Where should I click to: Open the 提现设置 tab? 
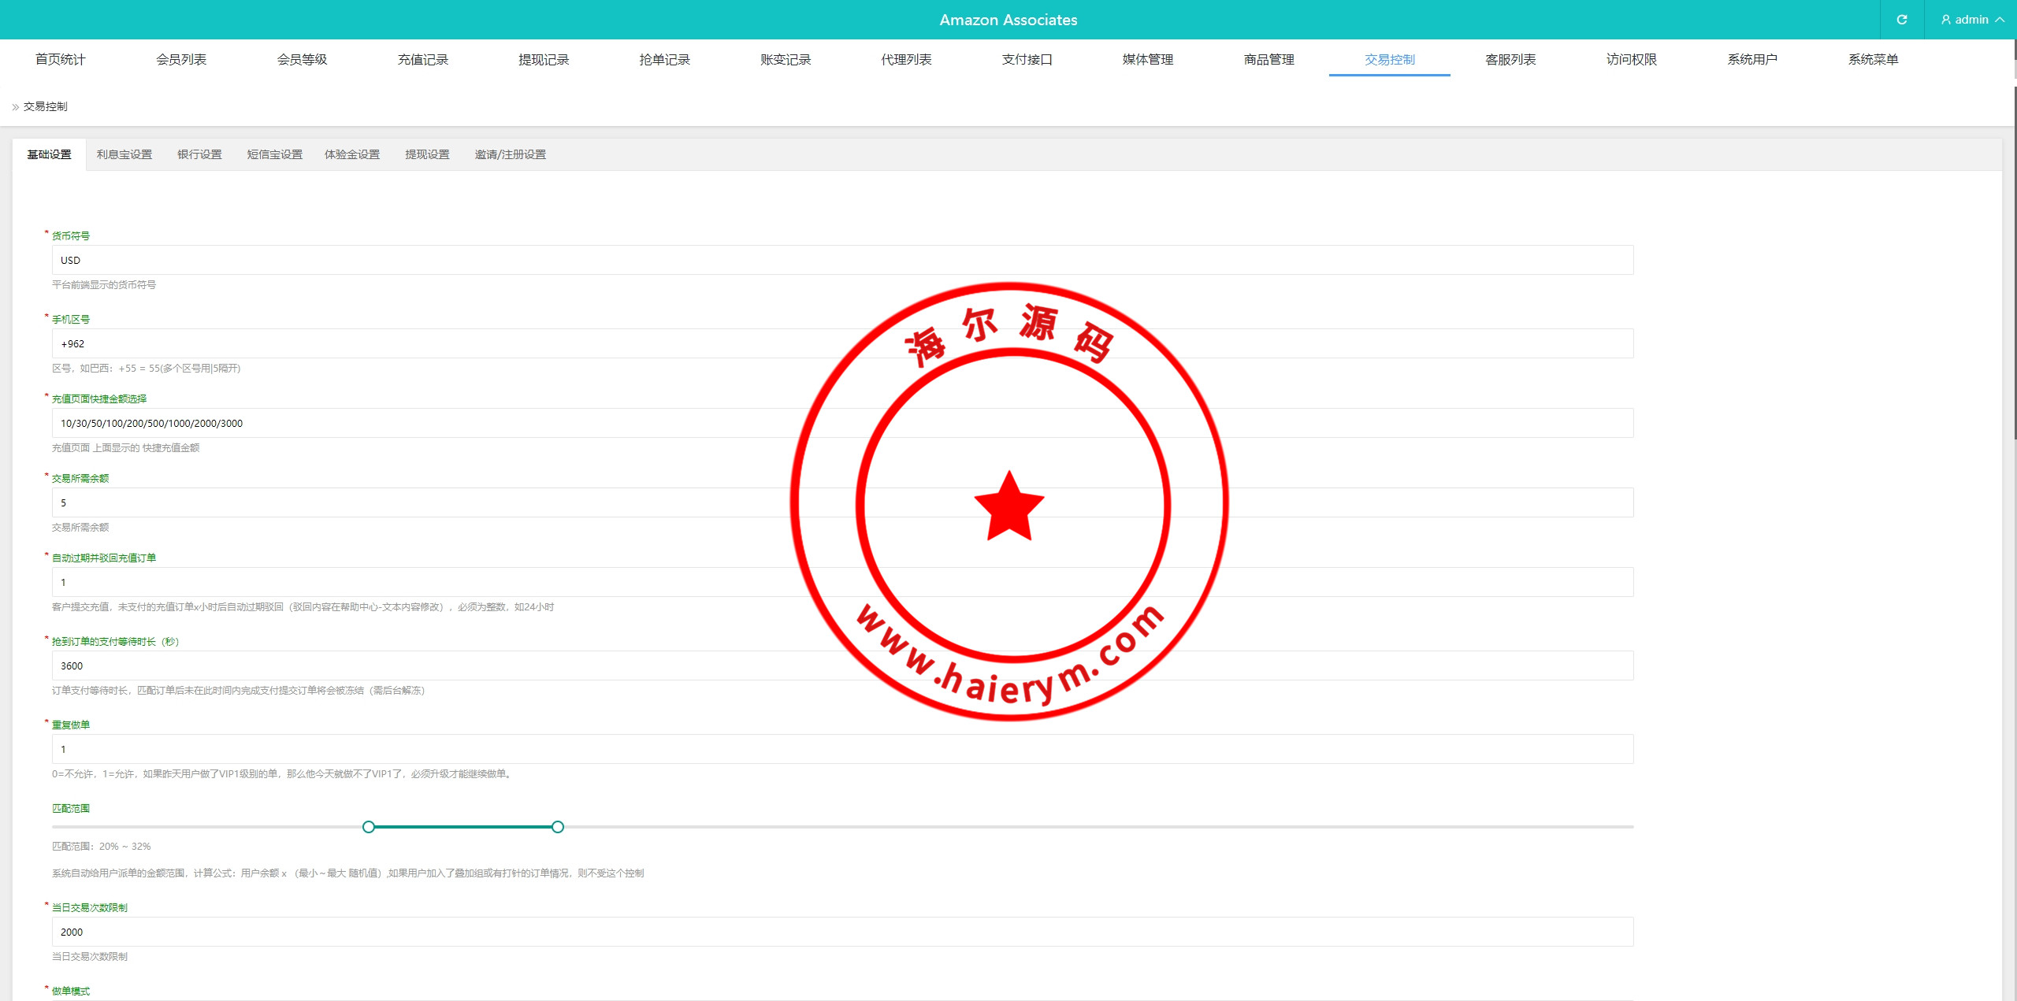tap(427, 154)
